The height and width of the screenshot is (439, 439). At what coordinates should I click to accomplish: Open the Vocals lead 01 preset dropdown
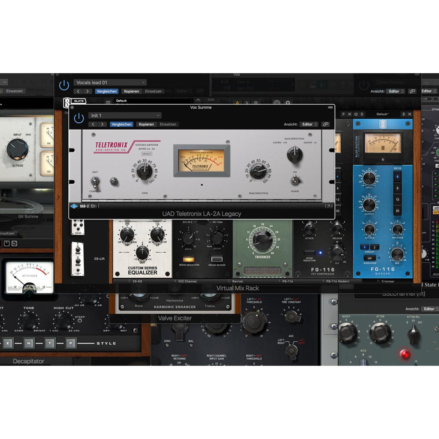110,83
